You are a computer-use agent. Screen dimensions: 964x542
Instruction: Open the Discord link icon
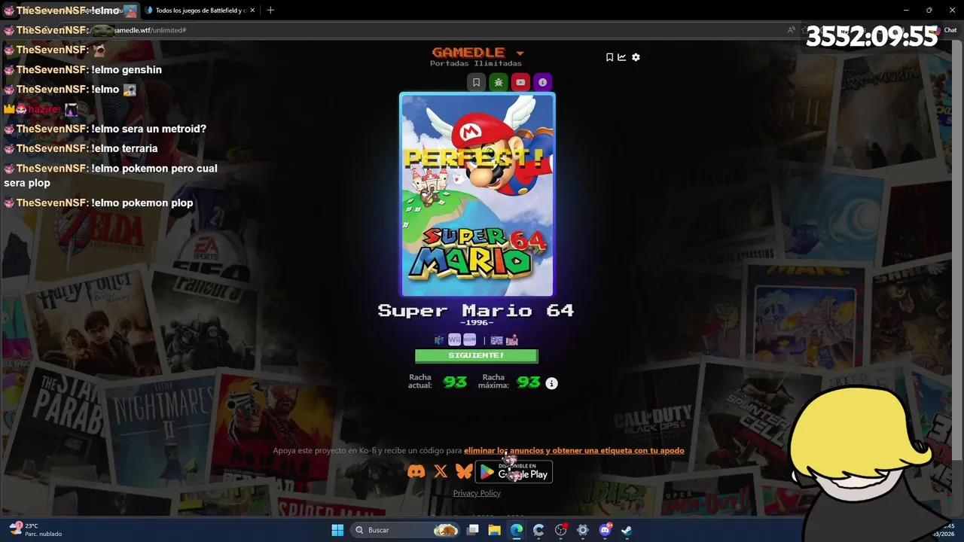point(416,471)
